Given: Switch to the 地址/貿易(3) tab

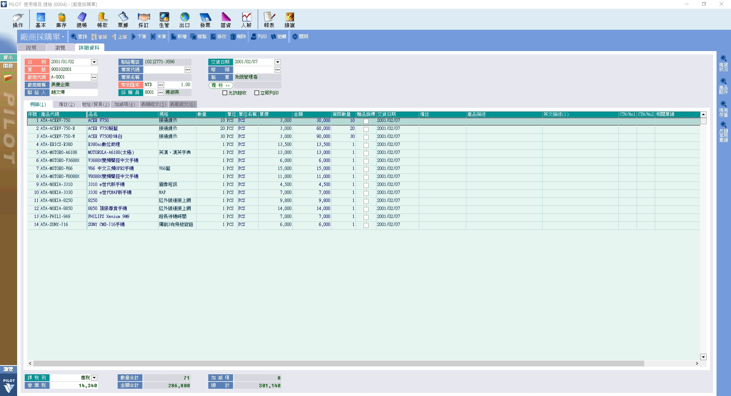Looking at the screenshot, I should tap(96, 104).
